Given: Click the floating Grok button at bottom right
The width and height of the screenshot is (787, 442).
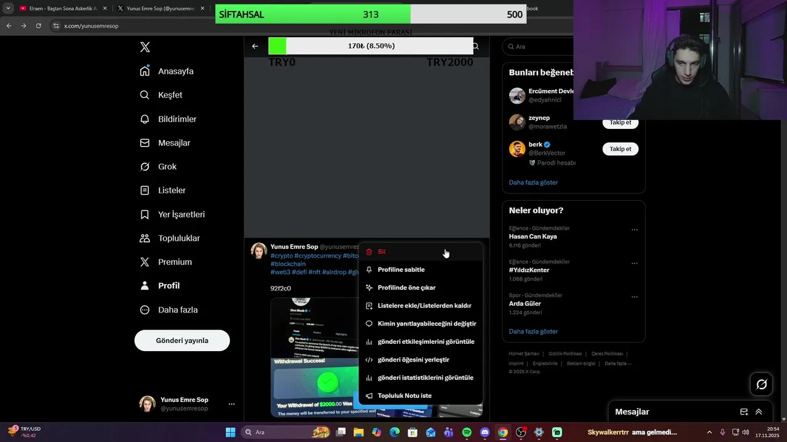Looking at the screenshot, I should tap(762, 384).
